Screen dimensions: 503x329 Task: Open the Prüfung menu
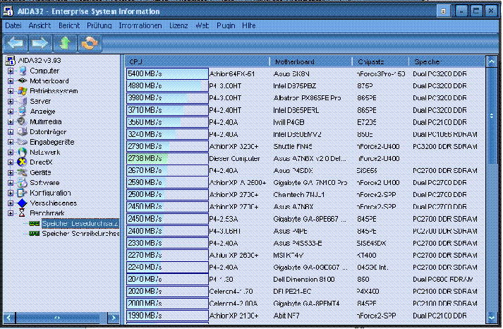(x=99, y=25)
